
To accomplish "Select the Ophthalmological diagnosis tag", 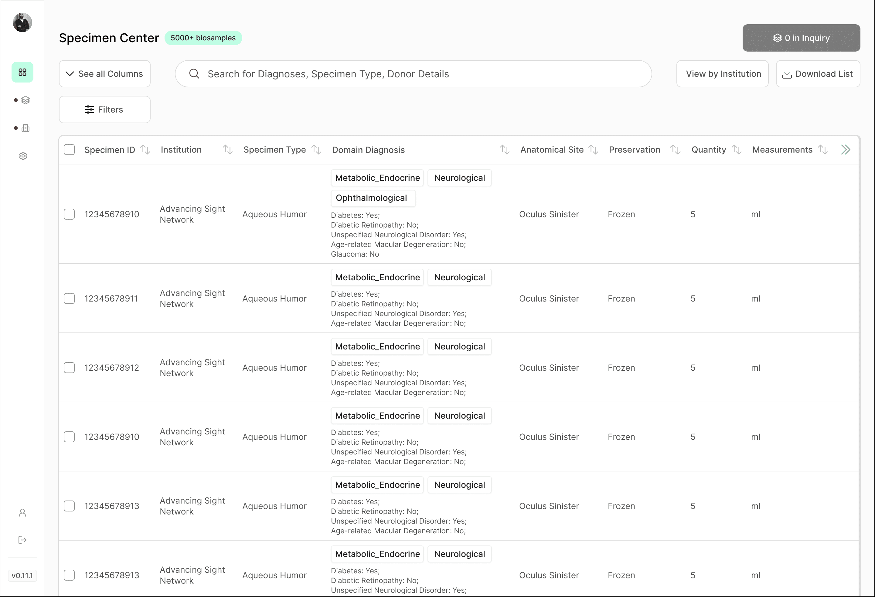I will pyautogui.click(x=373, y=198).
